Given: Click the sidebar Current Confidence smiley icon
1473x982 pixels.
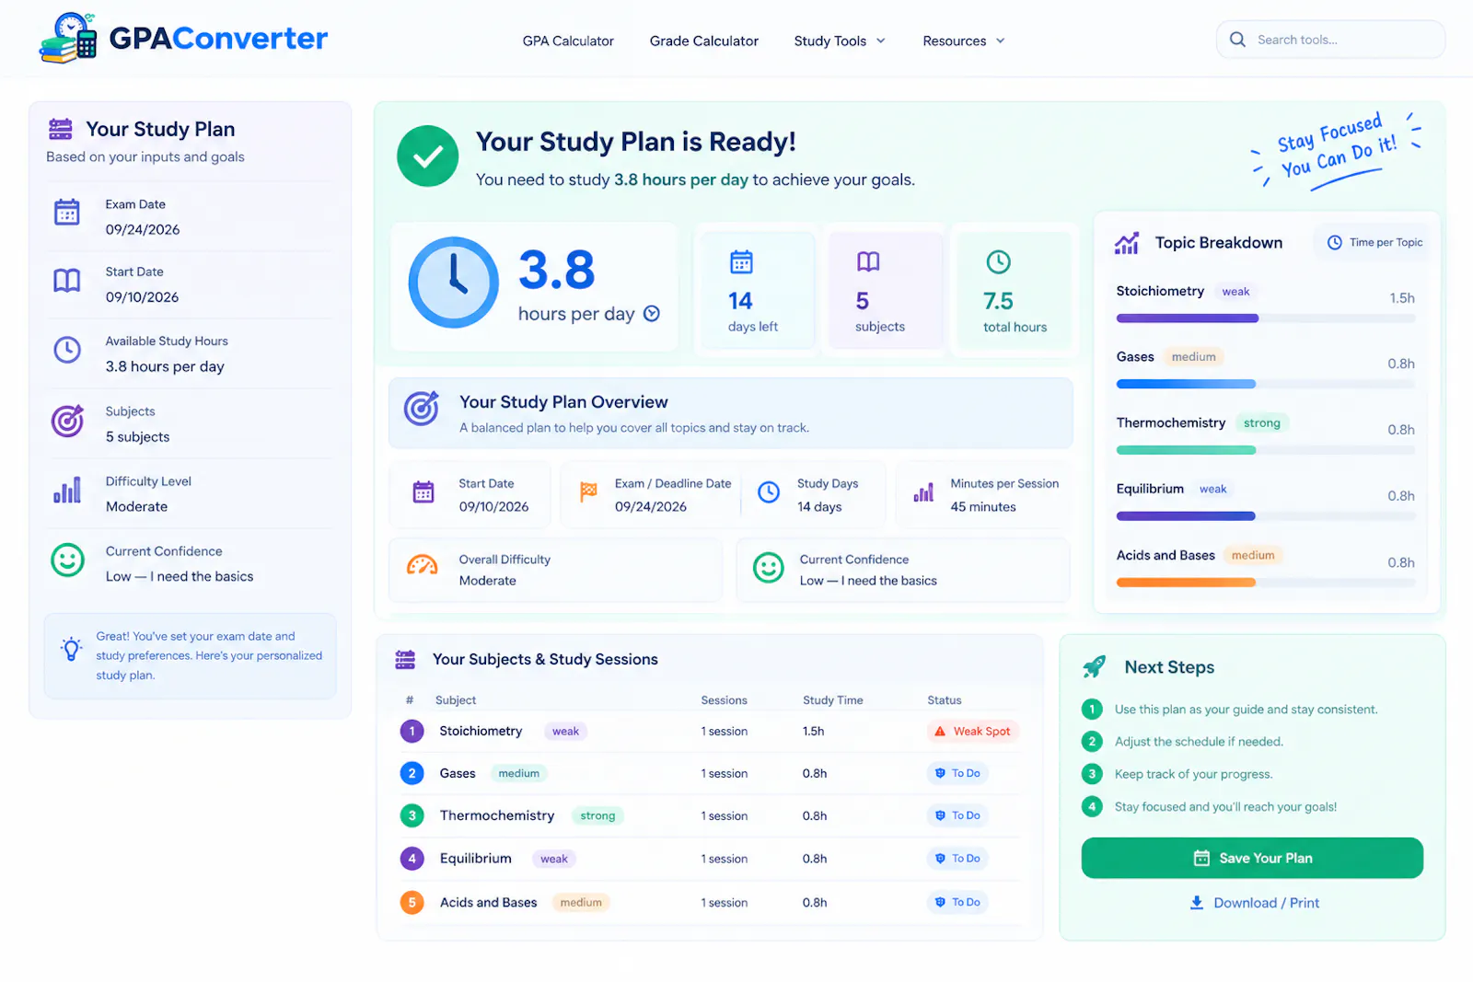Looking at the screenshot, I should tap(67, 560).
